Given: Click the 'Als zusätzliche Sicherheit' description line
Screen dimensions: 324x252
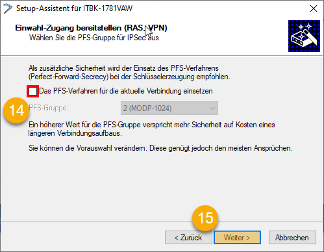Looking at the screenshot, I should 123,68.
